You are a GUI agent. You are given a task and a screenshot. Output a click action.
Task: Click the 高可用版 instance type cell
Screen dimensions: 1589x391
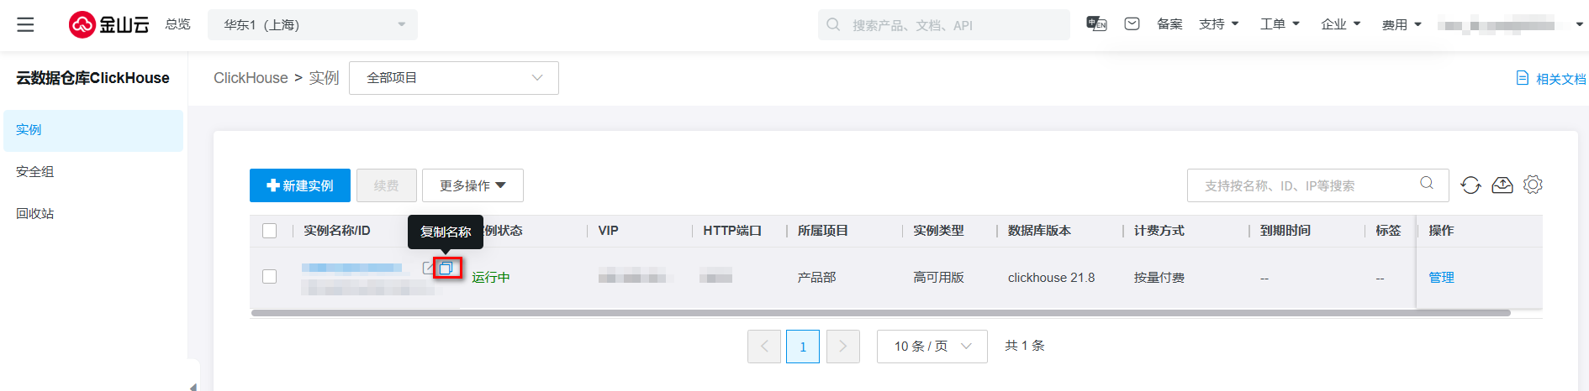coord(938,277)
